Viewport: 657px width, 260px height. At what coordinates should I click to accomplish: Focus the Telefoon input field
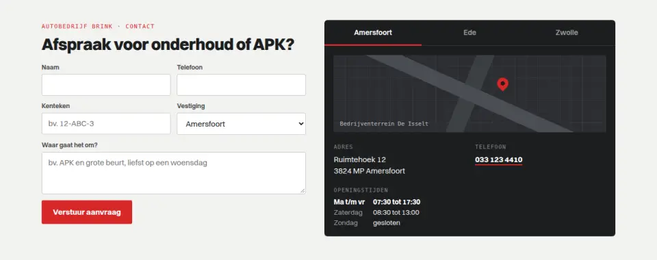click(241, 85)
